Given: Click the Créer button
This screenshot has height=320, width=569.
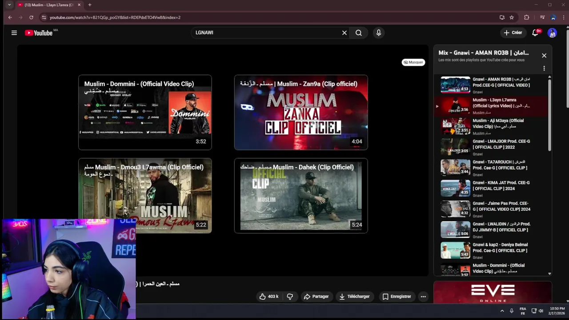Looking at the screenshot, I should pos(513,32).
